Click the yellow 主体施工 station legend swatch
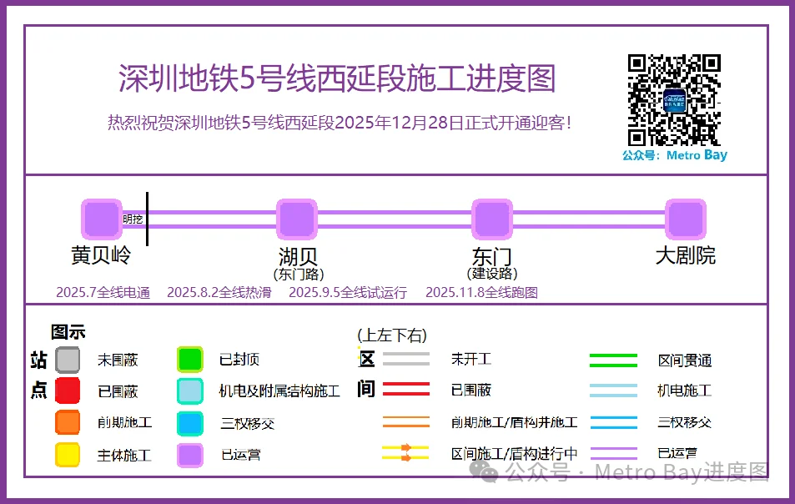The width and height of the screenshot is (795, 504). pos(68,455)
